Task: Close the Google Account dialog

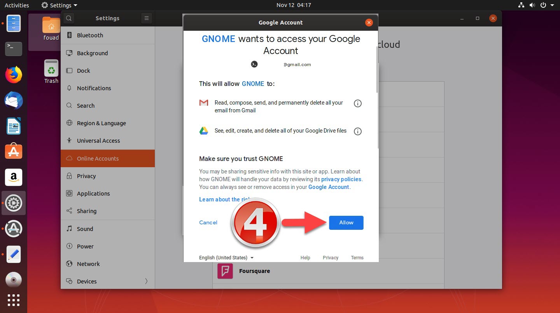Action: point(369,23)
